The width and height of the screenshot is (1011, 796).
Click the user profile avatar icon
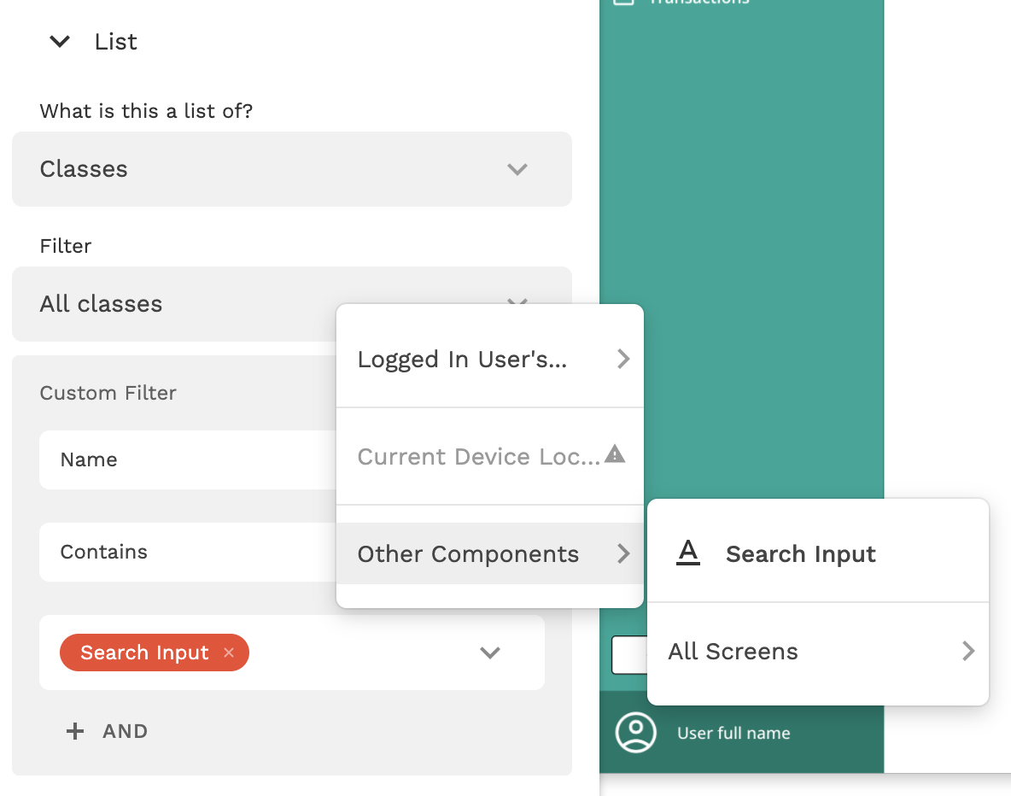[636, 733]
